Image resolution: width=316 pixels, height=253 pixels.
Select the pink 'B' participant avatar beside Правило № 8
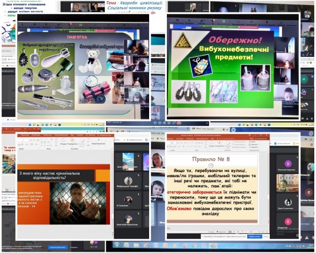[x=288, y=221]
